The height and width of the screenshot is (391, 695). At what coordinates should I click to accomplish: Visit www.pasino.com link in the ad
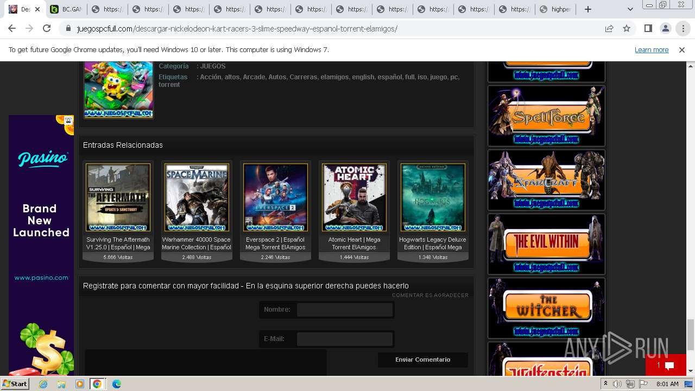tap(41, 278)
